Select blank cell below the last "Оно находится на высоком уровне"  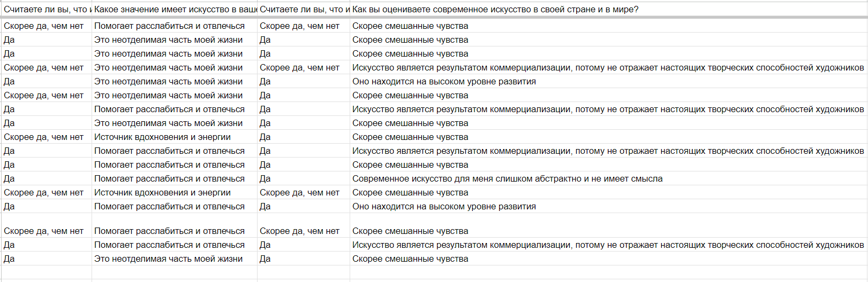(608, 219)
